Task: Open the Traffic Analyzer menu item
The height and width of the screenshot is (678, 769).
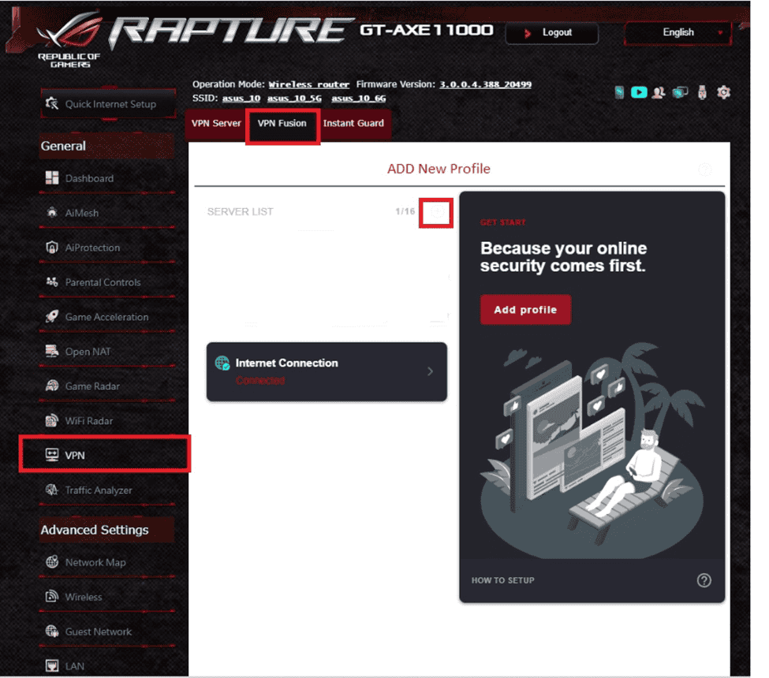Action: (x=107, y=490)
